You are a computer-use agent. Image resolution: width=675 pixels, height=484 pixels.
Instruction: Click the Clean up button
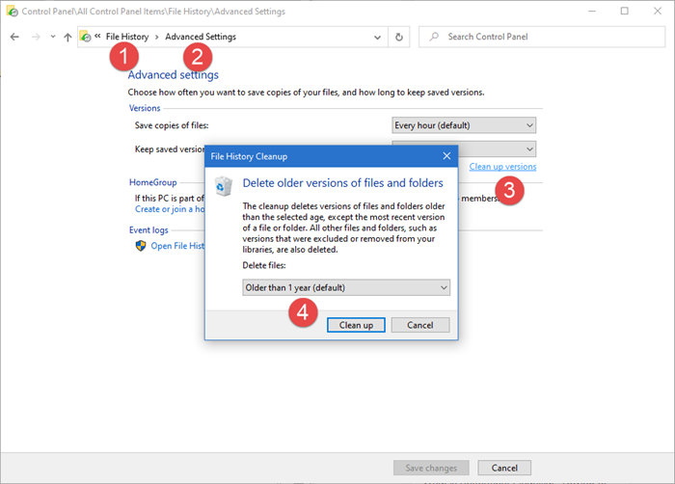point(356,325)
